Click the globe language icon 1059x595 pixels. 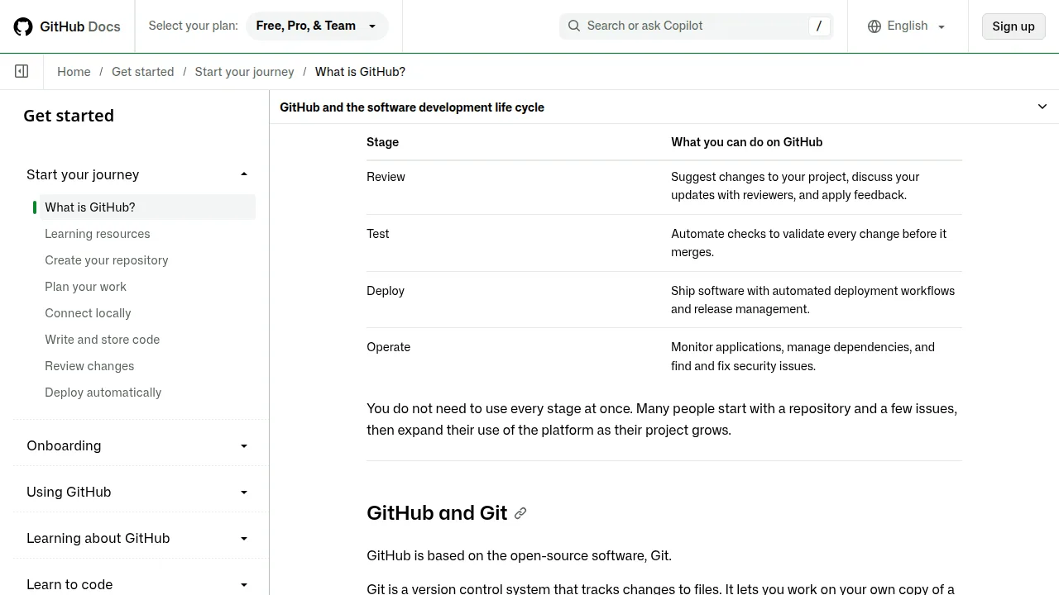click(875, 26)
